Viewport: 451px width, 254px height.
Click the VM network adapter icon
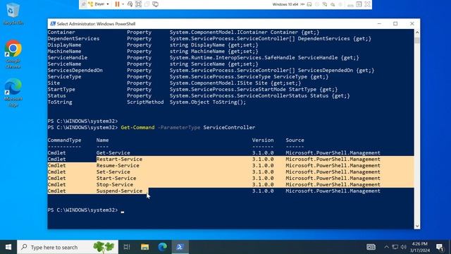325,4
